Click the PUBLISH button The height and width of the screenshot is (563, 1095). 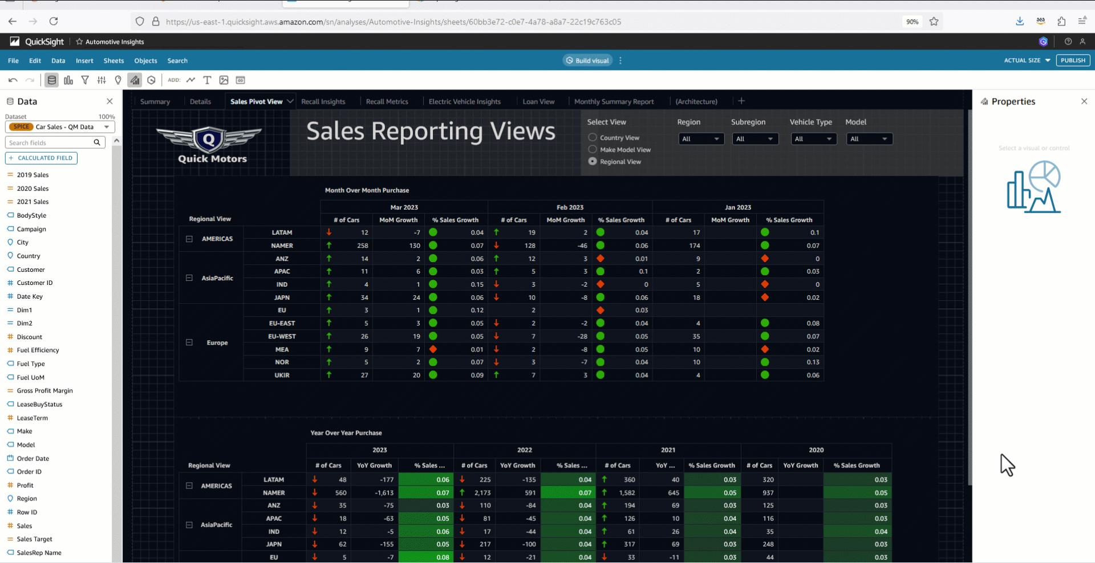(x=1073, y=60)
